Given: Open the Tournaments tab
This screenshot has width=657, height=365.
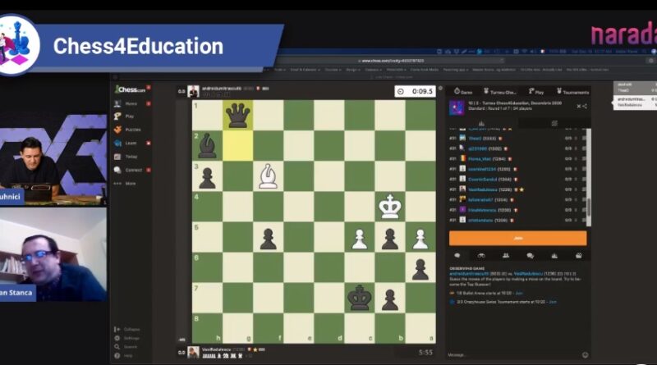Looking at the screenshot, I should [571, 92].
